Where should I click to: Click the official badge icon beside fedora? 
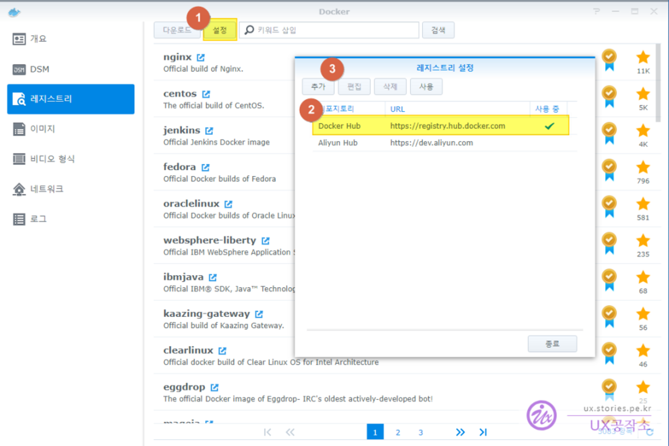[x=609, y=169]
